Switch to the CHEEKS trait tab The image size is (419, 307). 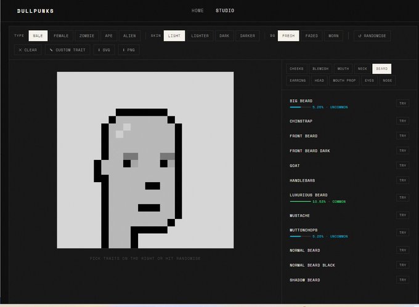tap(296, 69)
